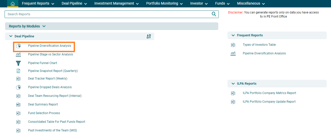Open Deal Tracker Report (Weekly)

47,79
